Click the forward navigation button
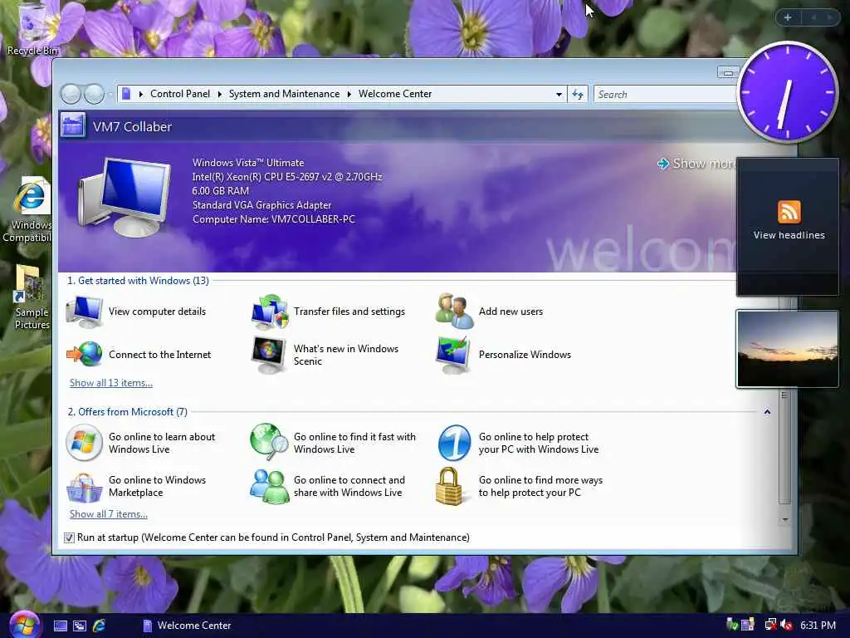 coord(95,95)
